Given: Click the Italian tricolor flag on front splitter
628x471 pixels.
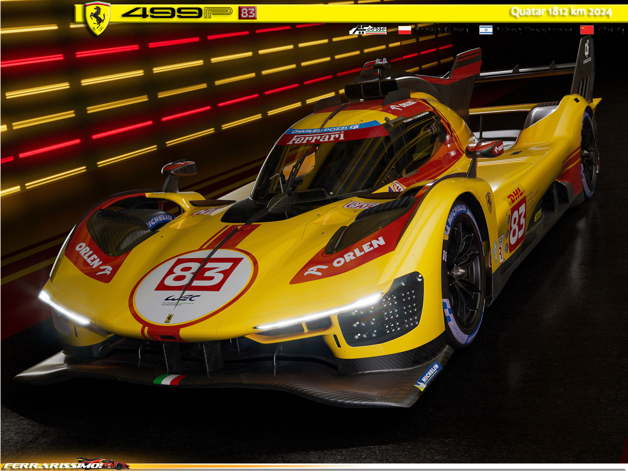Looking at the screenshot, I should (169, 379).
